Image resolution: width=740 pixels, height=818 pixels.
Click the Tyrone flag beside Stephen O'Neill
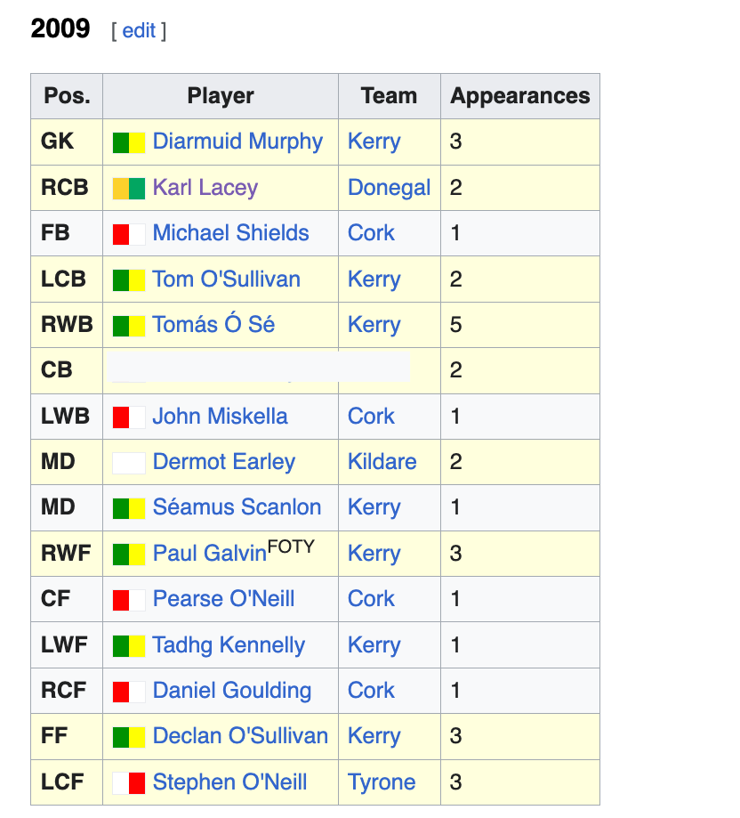(129, 783)
